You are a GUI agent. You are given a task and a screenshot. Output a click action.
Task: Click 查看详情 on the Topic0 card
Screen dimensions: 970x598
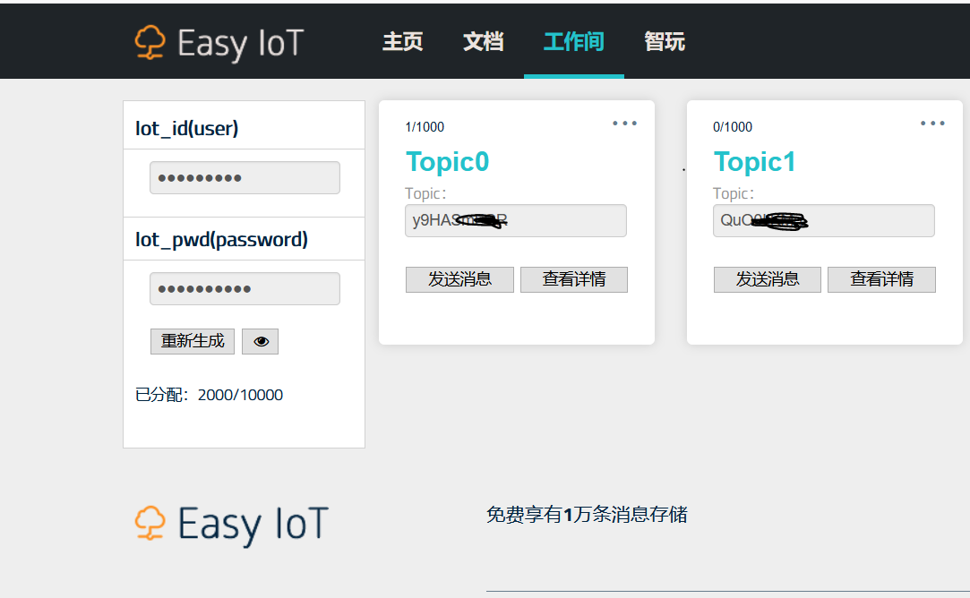[574, 279]
